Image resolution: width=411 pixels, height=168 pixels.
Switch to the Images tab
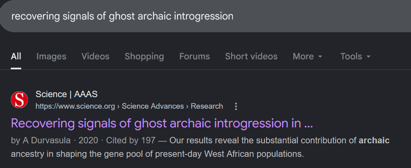52,56
